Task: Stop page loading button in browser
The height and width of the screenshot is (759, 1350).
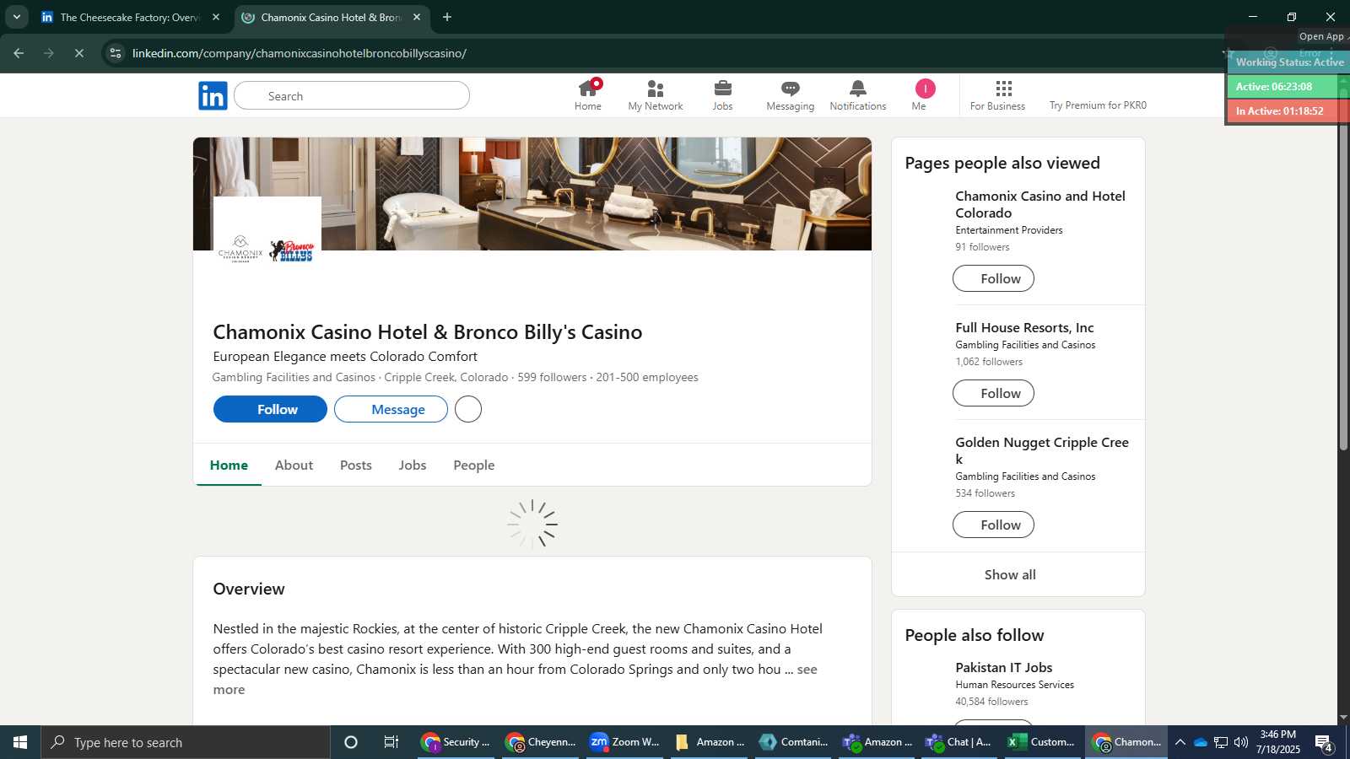Action: [x=78, y=53]
